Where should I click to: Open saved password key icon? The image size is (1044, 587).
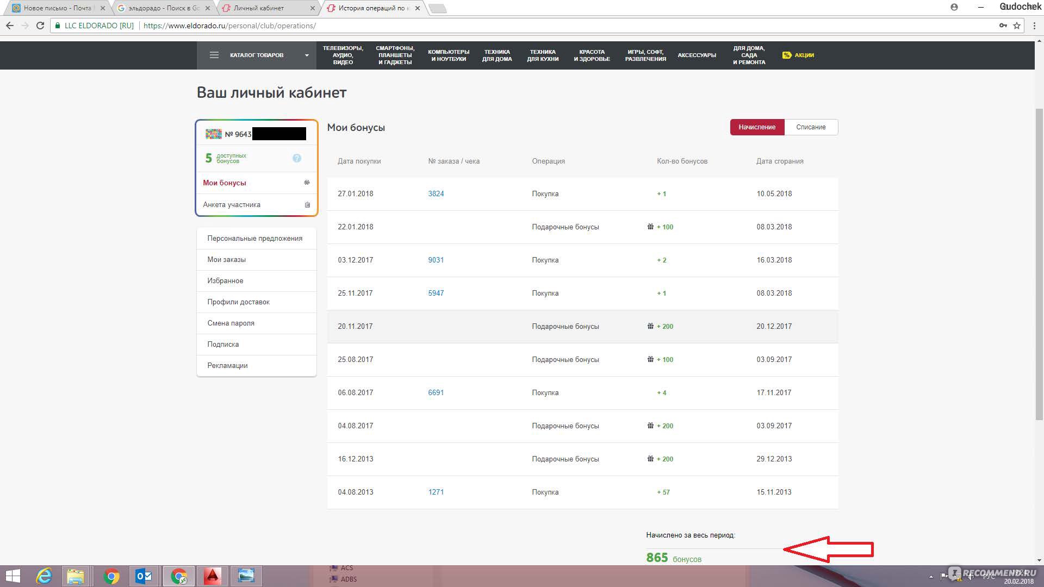point(1003,26)
